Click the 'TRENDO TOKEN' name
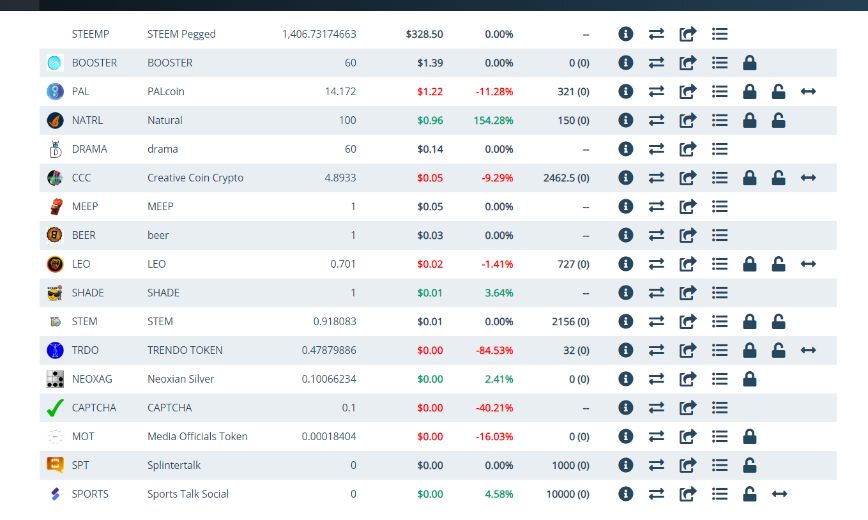This screenshot has height=520, width=868. tap(185, 350)
